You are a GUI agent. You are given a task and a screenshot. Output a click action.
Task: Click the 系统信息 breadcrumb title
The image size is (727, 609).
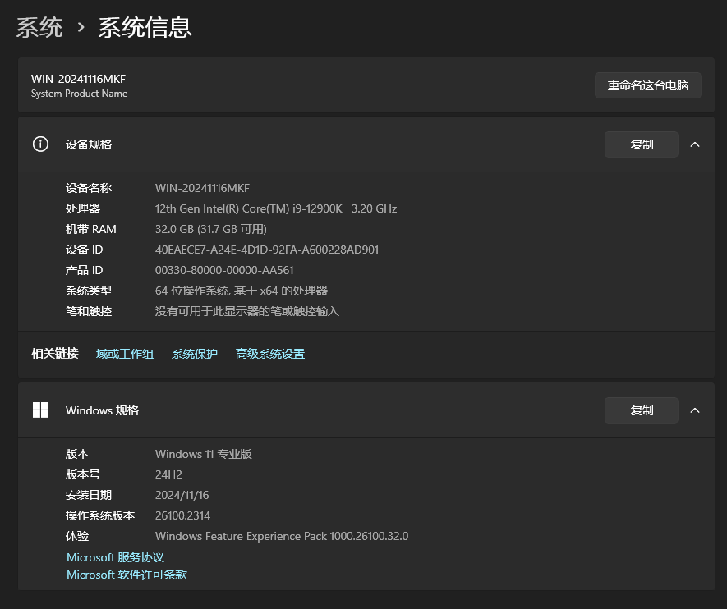click(x=145, y=27)
